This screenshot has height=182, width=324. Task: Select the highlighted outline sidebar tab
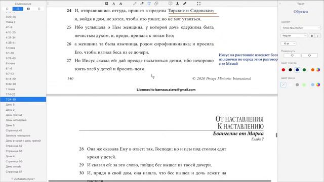(18, 9)
